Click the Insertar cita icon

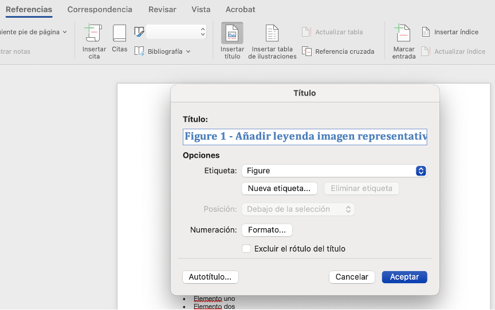(93, 33)
